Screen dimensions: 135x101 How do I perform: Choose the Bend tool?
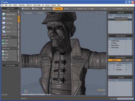[x=9, y=43]
